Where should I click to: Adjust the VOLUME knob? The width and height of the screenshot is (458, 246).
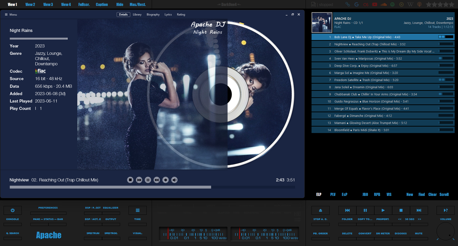tap(445, 231)
